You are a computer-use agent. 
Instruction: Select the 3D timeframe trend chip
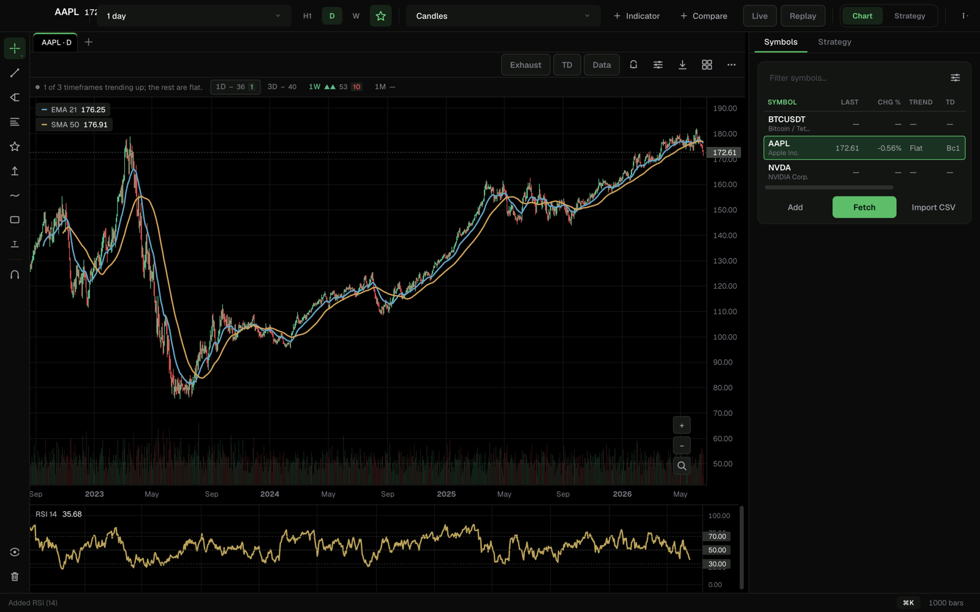point(282,87)
